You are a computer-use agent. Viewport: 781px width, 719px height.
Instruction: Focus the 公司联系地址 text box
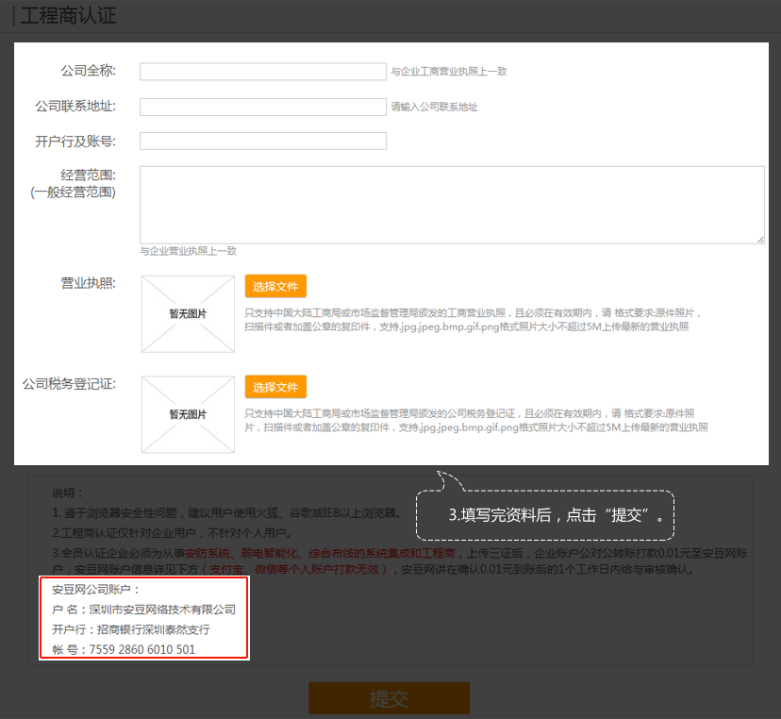(262, 107)
